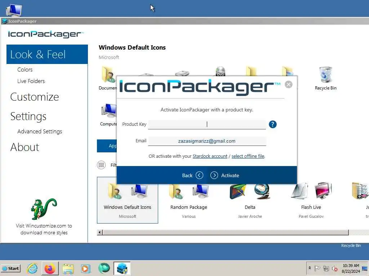Click Visit Wincustomize.com text link
The width and height of the screenshot is (369, 276).
[44, 229]
